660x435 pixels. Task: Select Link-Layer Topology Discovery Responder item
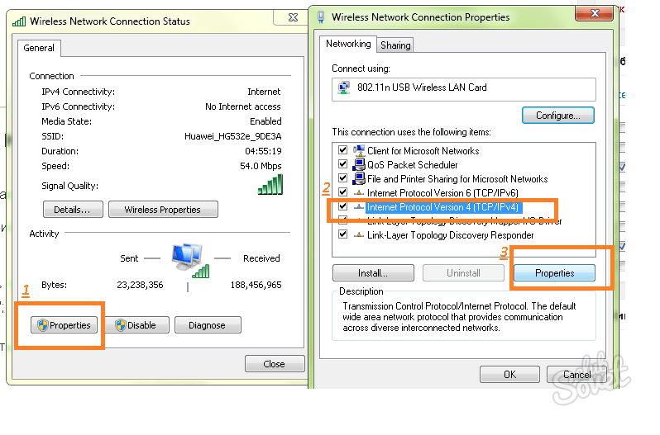(x=451, y=235)
